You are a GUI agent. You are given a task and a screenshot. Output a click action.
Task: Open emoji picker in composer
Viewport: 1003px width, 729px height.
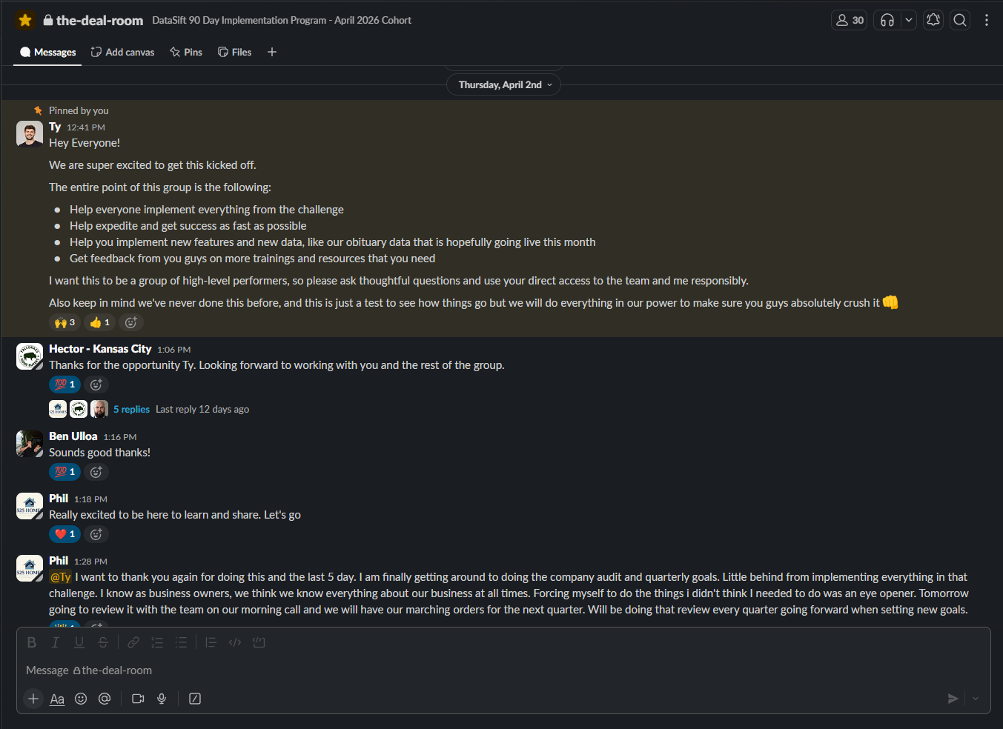point(81,699)
